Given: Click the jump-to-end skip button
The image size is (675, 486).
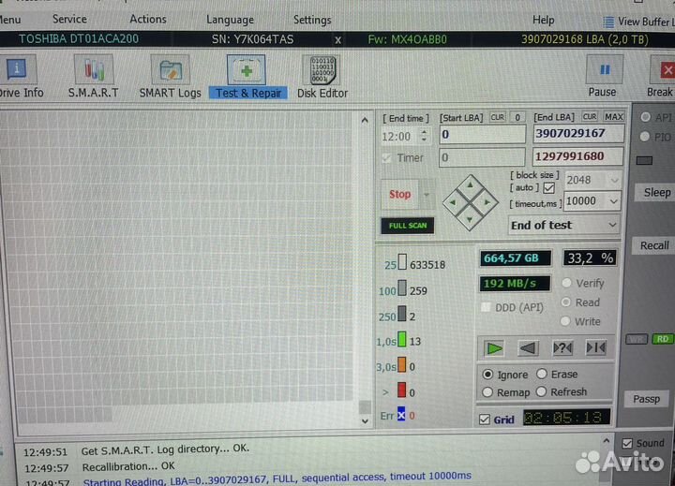Looking at the screenshot, I should [595, 348].
